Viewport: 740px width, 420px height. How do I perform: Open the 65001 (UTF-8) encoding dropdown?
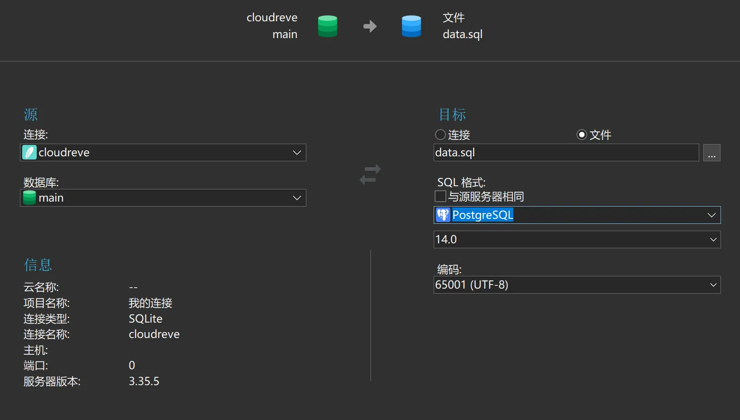click(577, 285)
